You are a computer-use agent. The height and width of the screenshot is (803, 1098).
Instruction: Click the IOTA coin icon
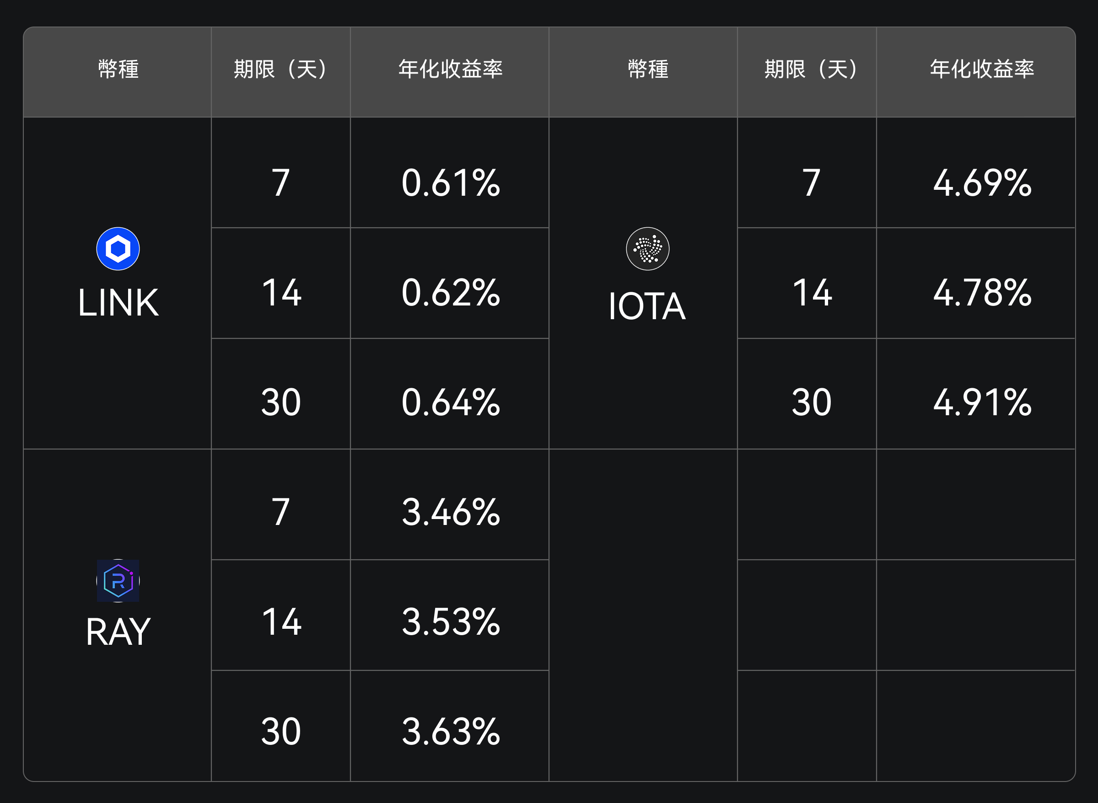pos(647,249)
